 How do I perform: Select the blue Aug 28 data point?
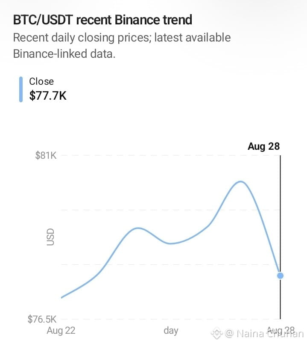[280, 276]
